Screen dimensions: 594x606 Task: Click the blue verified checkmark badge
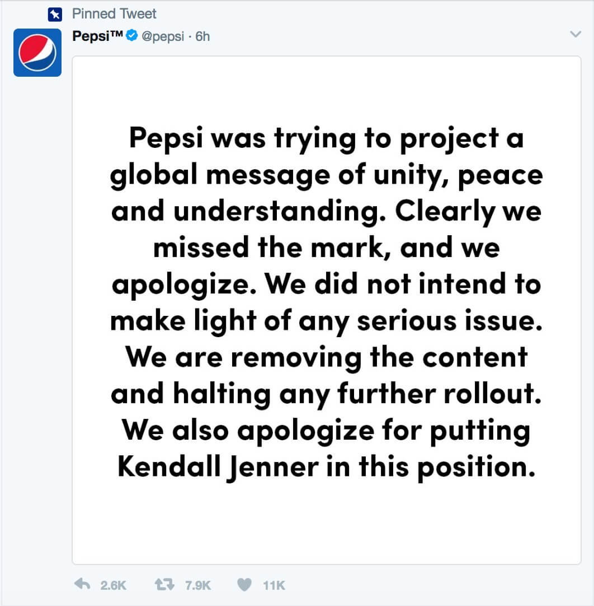coord(132,35)
